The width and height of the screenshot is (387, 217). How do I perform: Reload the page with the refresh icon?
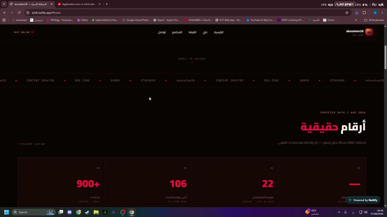(x=19, y=13)
